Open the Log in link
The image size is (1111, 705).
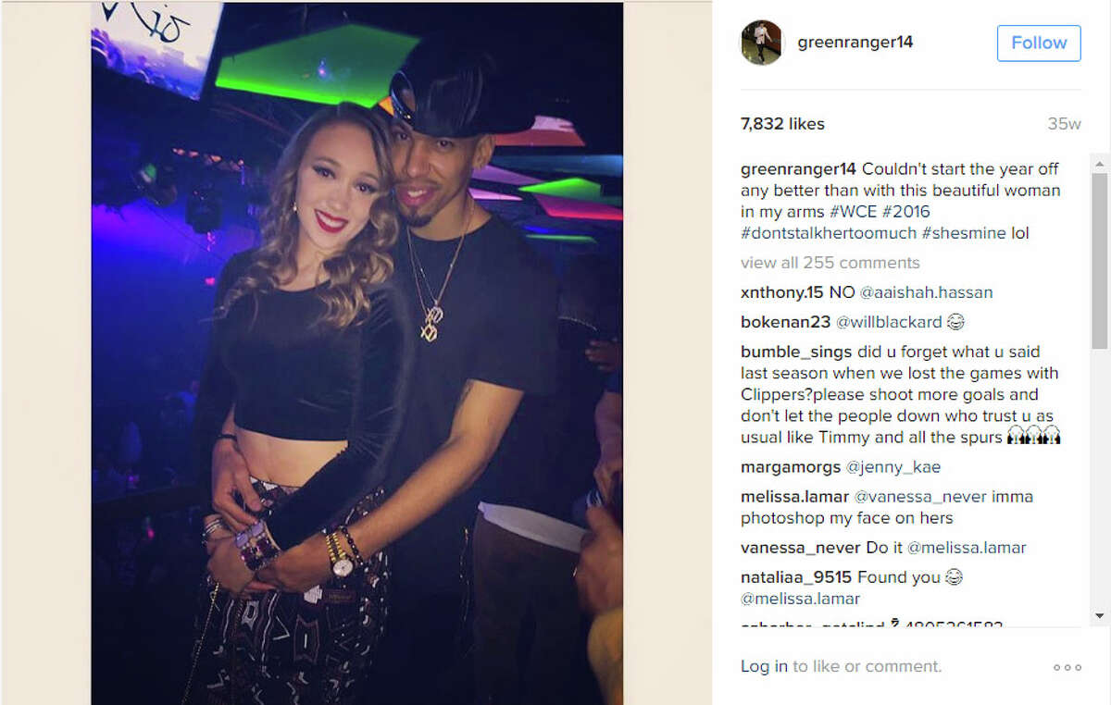coord(764,666)
